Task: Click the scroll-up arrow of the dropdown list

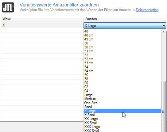Action: click(164, 32)
